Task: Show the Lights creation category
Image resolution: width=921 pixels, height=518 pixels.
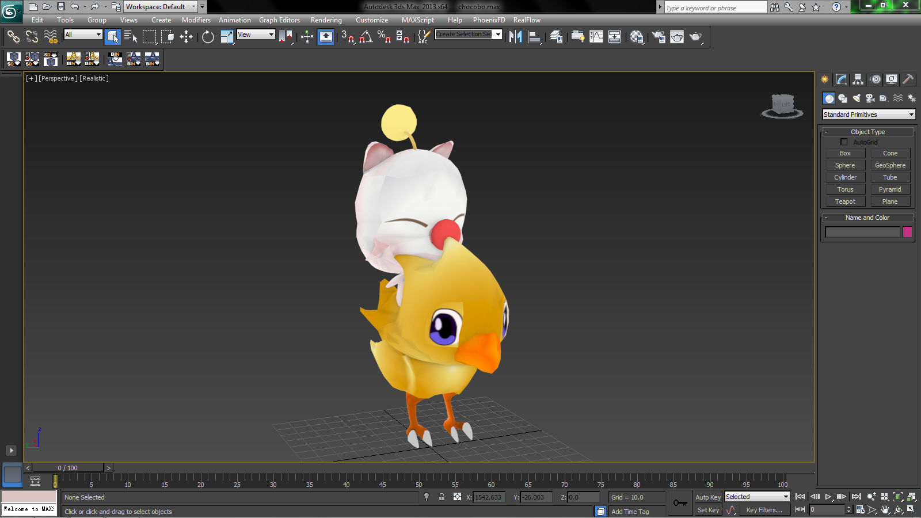Action: [857, 98]
